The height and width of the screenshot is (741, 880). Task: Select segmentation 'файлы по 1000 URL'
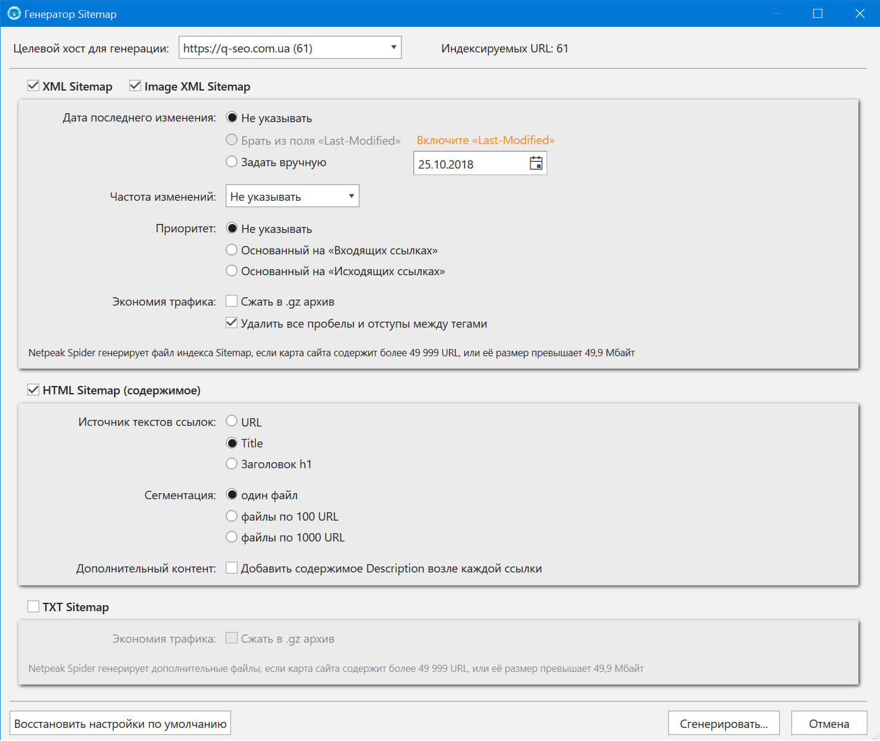[232, 537]
